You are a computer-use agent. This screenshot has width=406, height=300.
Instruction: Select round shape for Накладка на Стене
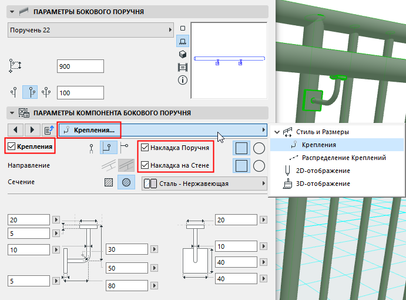[x=259, y=166]
